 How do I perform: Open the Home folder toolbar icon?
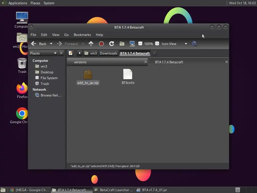122,44
